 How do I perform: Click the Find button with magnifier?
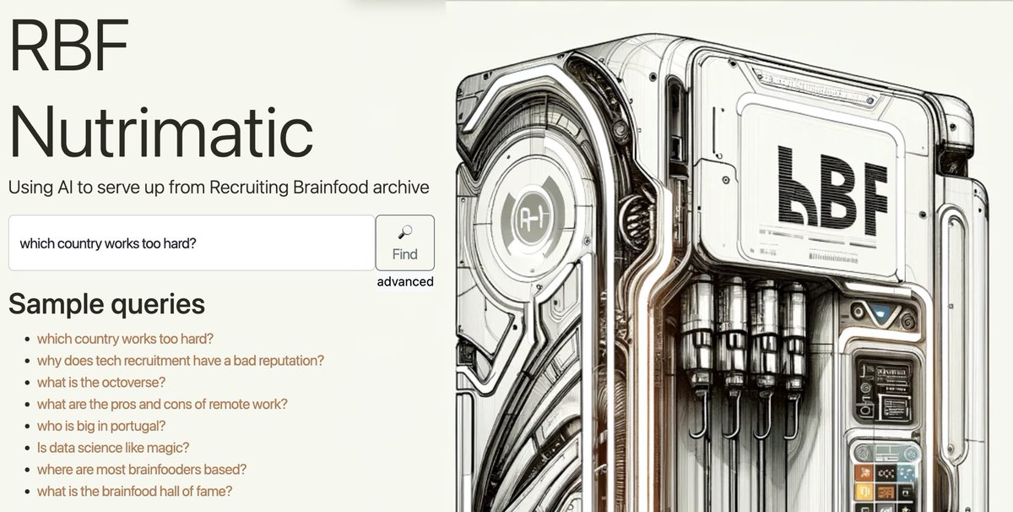tap(405, 242)
